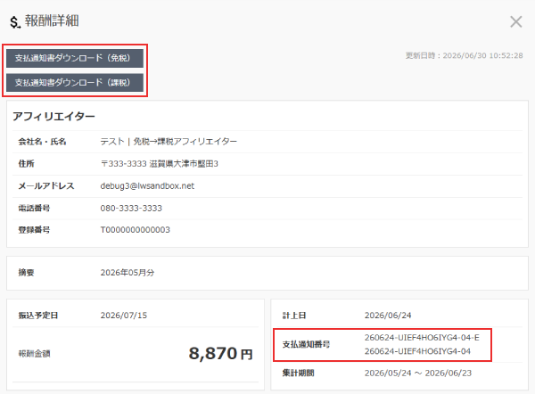Select notice number 260624-UIEF4HO6IYG4-04-E
The height and width of the screenshot is (394, 535).
pyautogui.click(x=422, y=338)
